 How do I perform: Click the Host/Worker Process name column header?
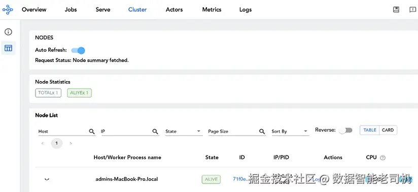coord(127,158)
